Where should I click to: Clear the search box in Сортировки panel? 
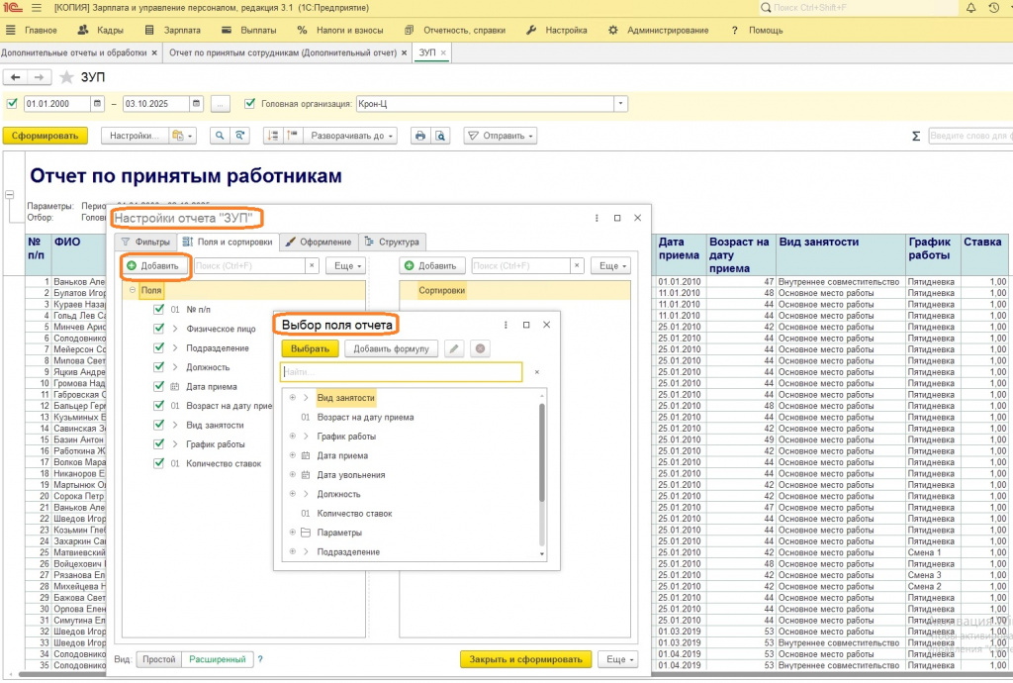pyautogui.click(x=577, y=265)
